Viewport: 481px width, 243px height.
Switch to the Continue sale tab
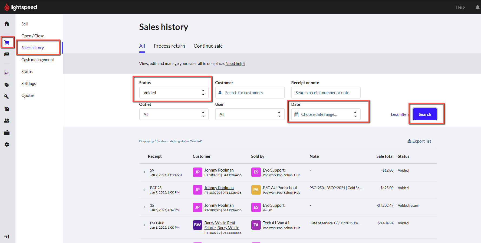[208, 46]
